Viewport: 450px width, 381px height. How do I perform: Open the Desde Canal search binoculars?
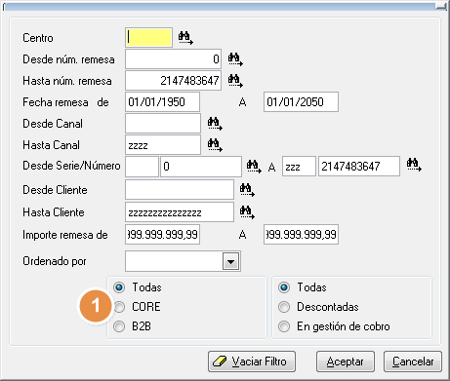pyautogui.click(x=215, y=124)
